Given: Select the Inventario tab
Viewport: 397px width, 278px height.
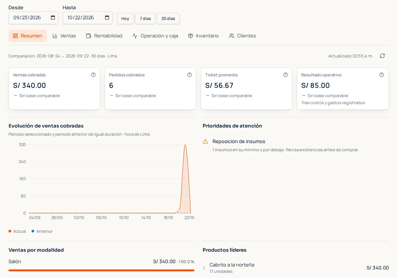Looking at the screenshot, I should tap(204, 36).
